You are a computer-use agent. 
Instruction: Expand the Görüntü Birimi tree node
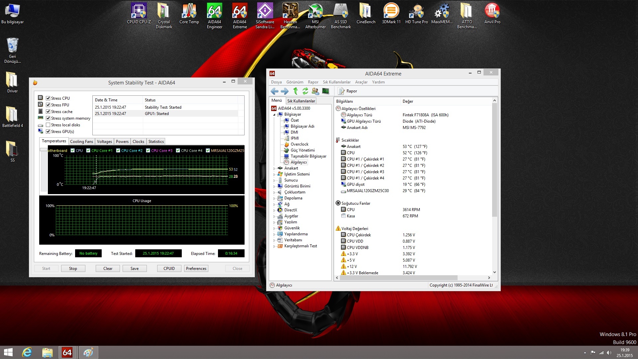click(274, 186)
